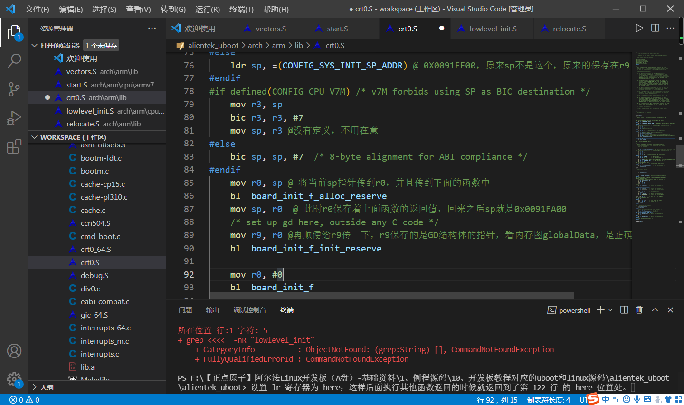Click the editor horizontal scrollbar
Viewport: 684px width, 405px height.
391,296
